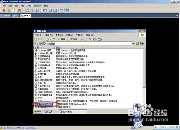Switch to the PC tab

click(x=15, y=16)
